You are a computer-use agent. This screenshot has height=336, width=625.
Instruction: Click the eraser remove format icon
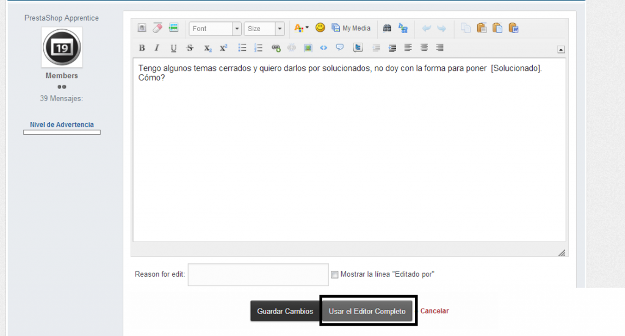pyautogui.click(x=157, y=28)
